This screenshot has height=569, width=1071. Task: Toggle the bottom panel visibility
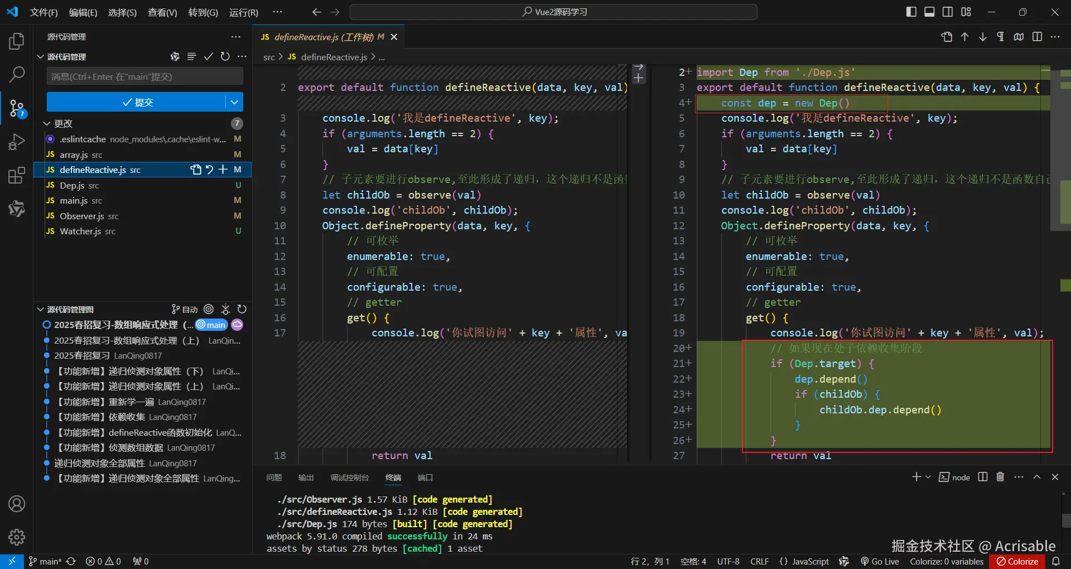[x=929, y=12]
